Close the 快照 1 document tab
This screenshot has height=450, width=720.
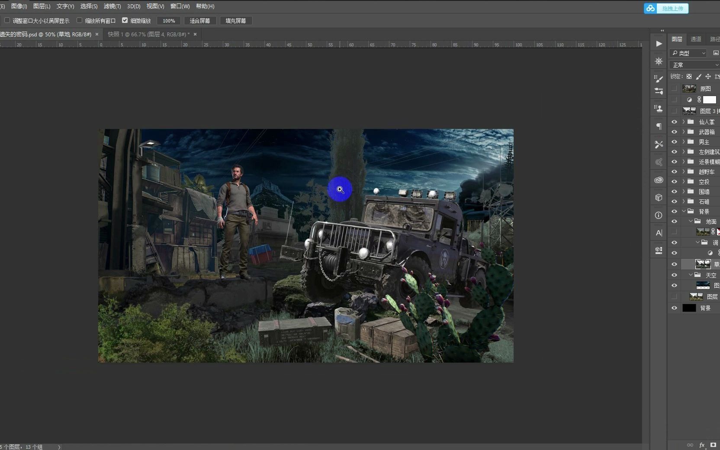tap(195, 34)
